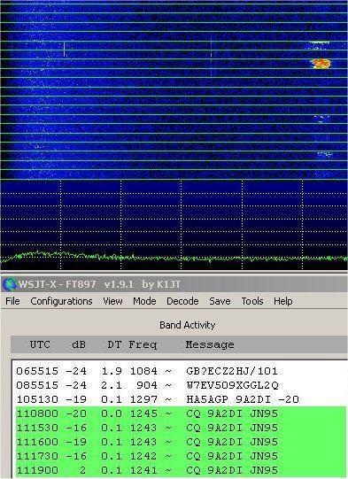Screen dimensions: 348x479
Task: Click the Freq column header
Action: 143,344
